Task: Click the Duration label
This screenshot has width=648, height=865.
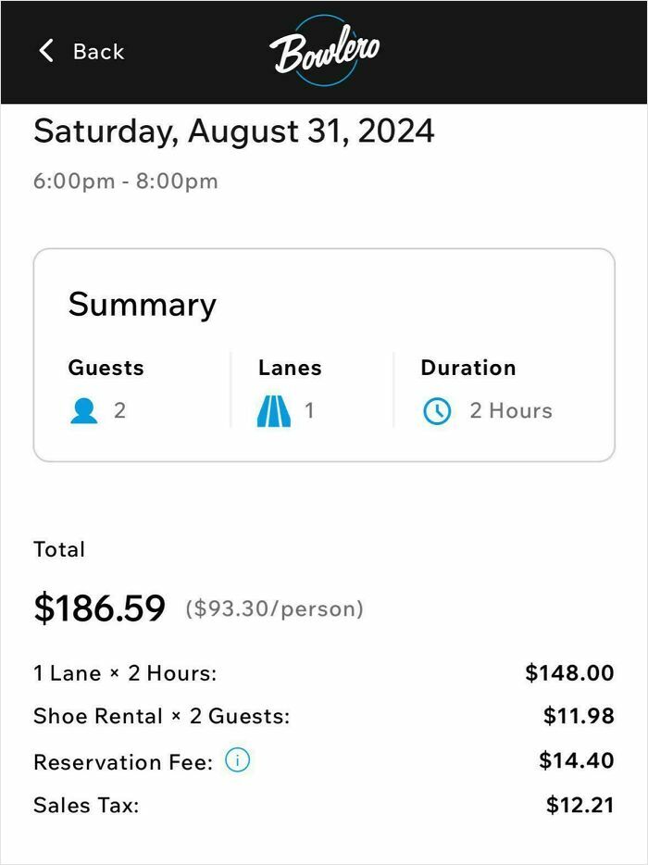Action: coord(468,368)
